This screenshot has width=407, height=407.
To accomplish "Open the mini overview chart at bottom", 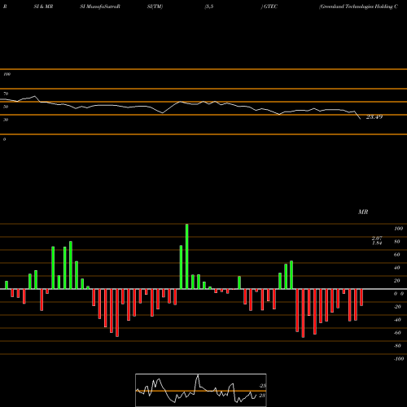I will coord(201,390).
